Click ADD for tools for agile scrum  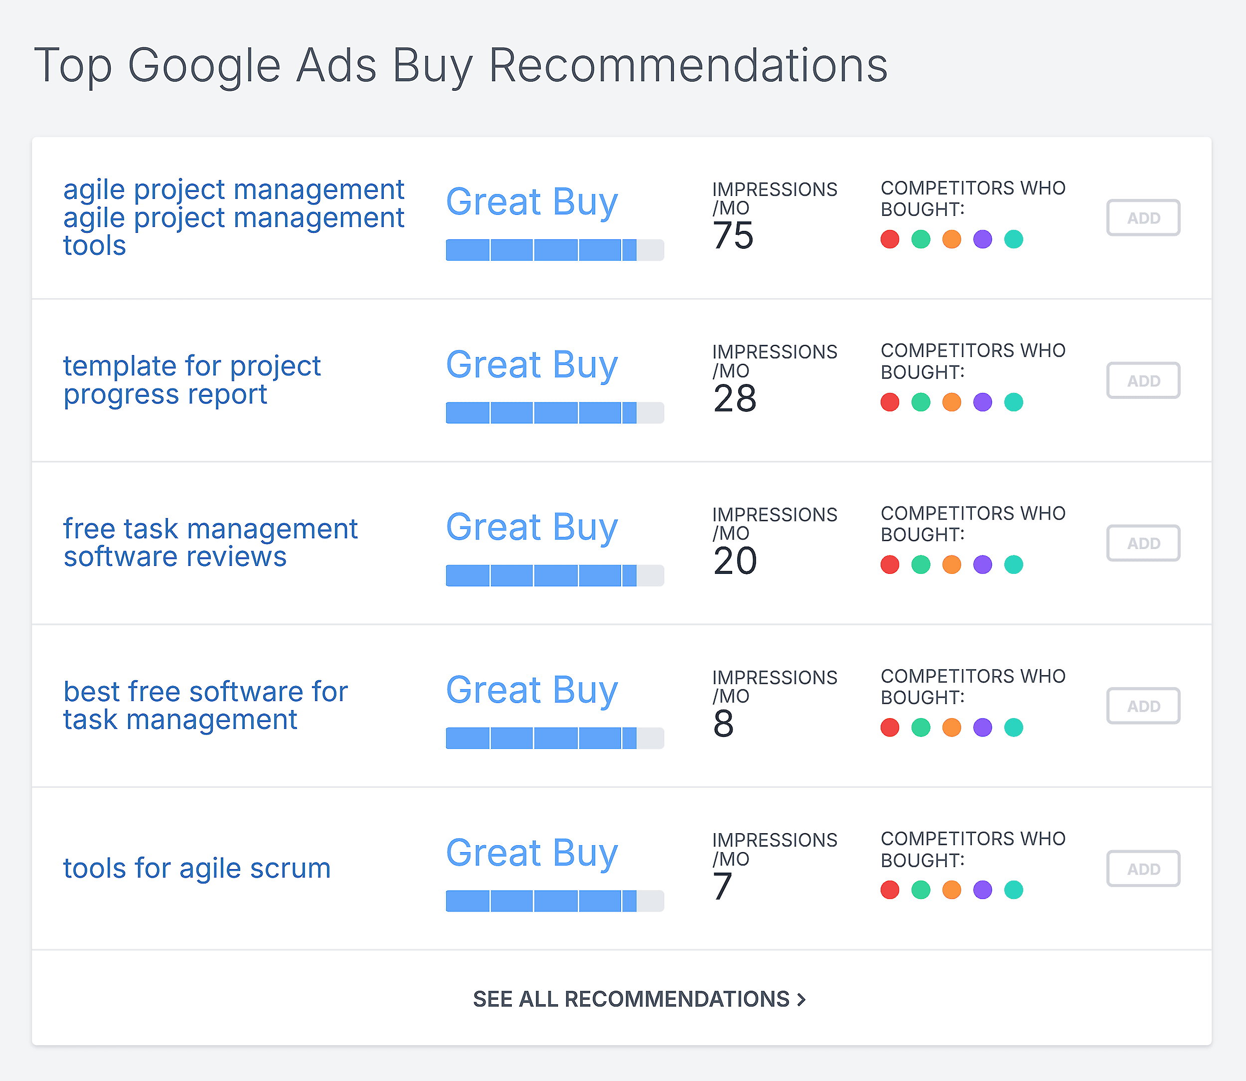pyautogui.click(x=1143, y=869)
